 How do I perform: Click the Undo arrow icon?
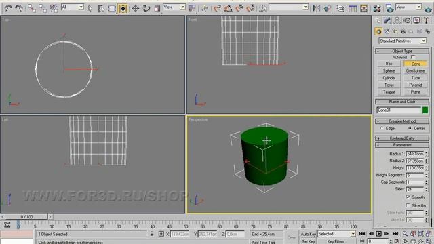(8, 8)
